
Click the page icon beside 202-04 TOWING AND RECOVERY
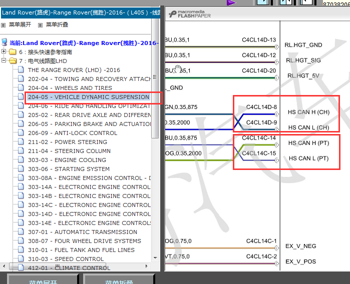pos(21,78)
